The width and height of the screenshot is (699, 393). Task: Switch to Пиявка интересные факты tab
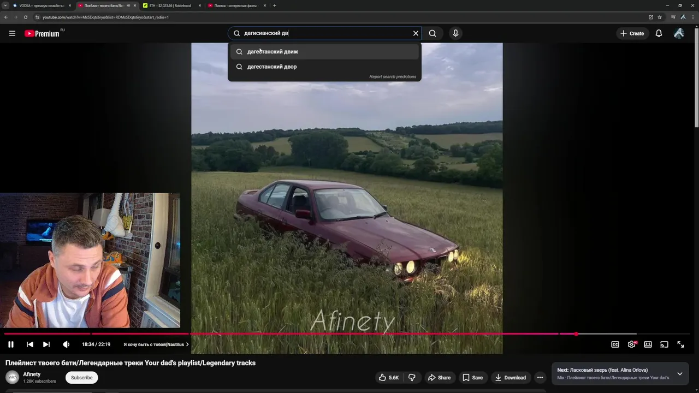tap(235, 5)
